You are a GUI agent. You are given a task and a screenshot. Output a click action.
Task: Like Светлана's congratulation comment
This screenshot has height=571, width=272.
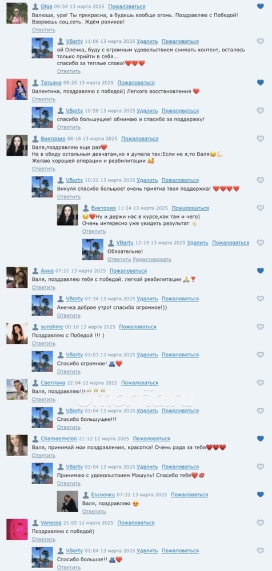tap(261, 383)
